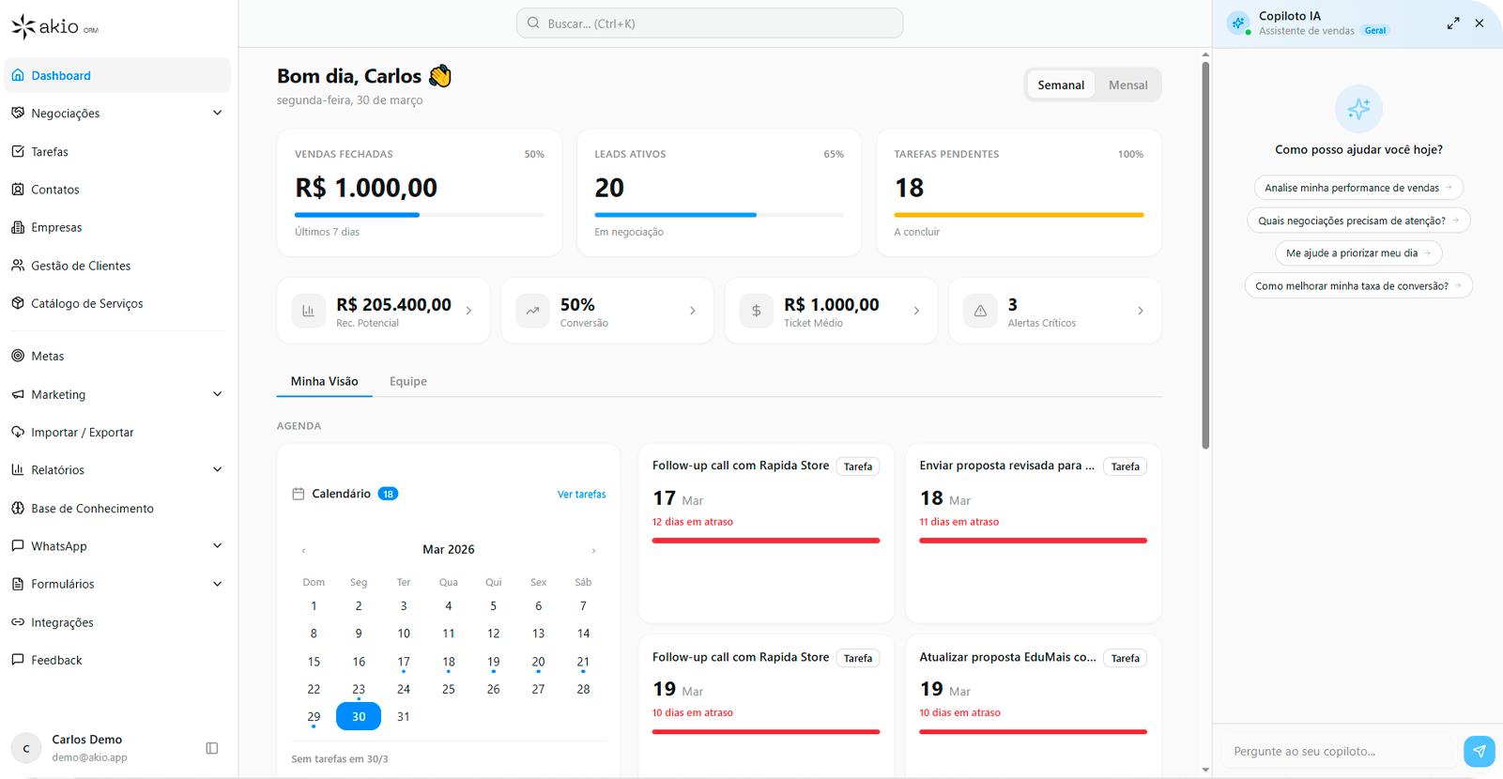
Task: Collapse the sidebar using the panel icon
Action: click(x=212, y=748)
